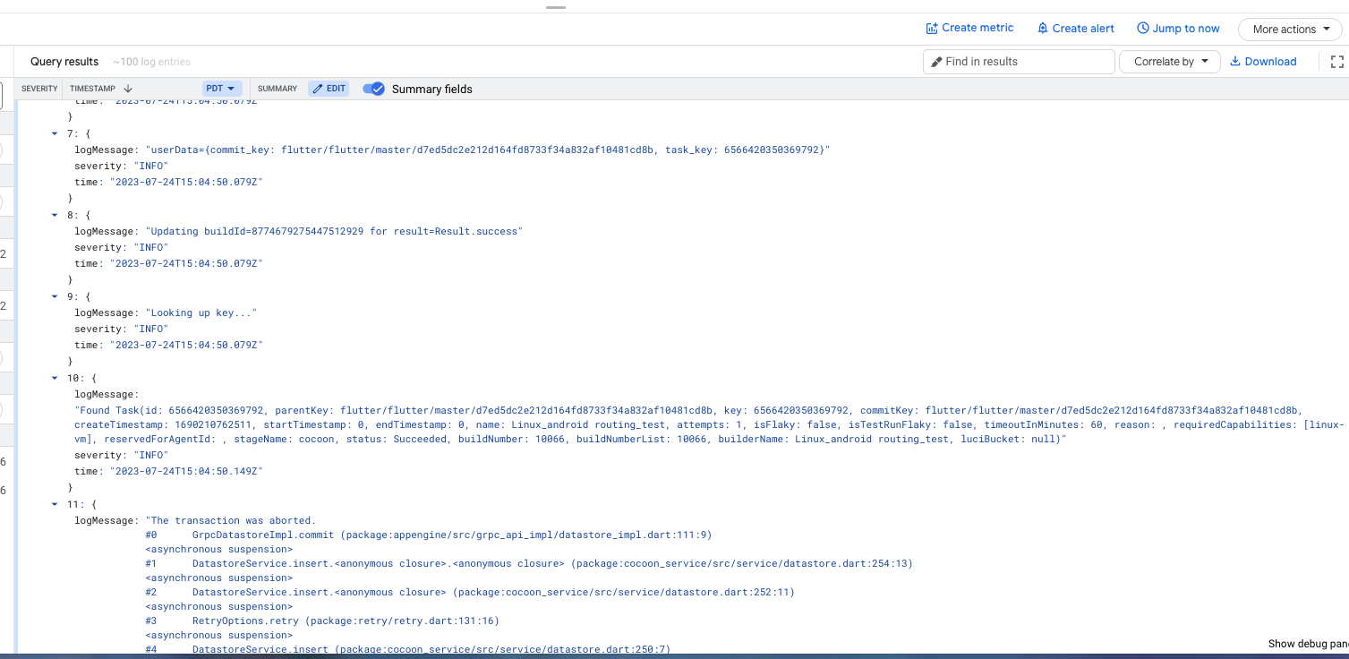Screen dimensions: 1349x659
Task: Click the Summary column header
Action: [x=277, y=89]
